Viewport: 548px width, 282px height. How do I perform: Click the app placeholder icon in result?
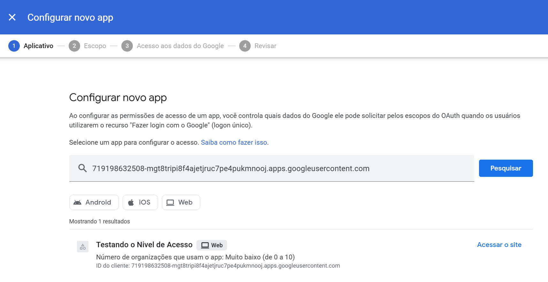pos(83,247)
